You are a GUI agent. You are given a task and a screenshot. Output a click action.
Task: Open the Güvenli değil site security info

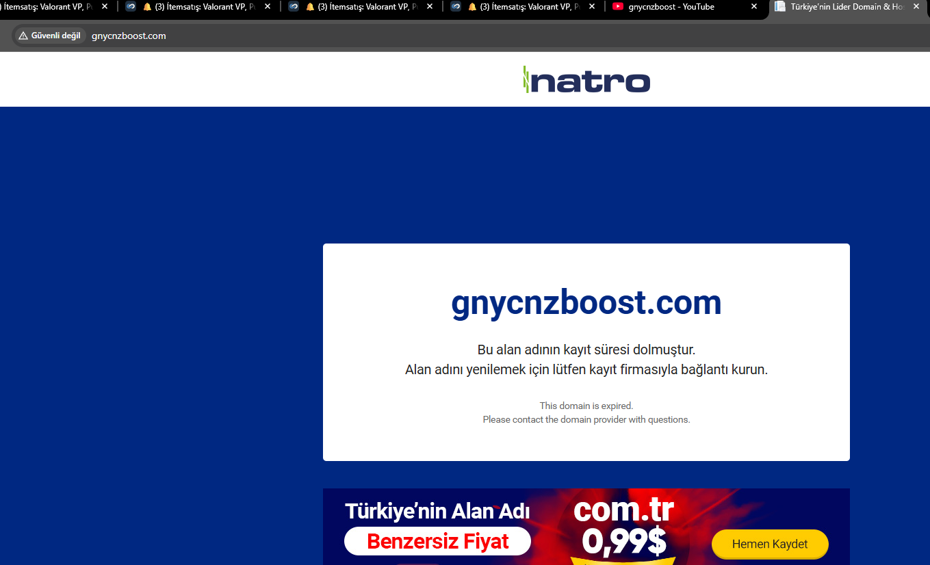pyautogui.click(x=49, y=36)
